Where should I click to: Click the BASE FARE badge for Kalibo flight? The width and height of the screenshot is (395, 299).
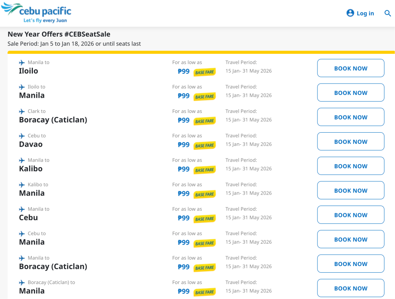tap(204, 170)
